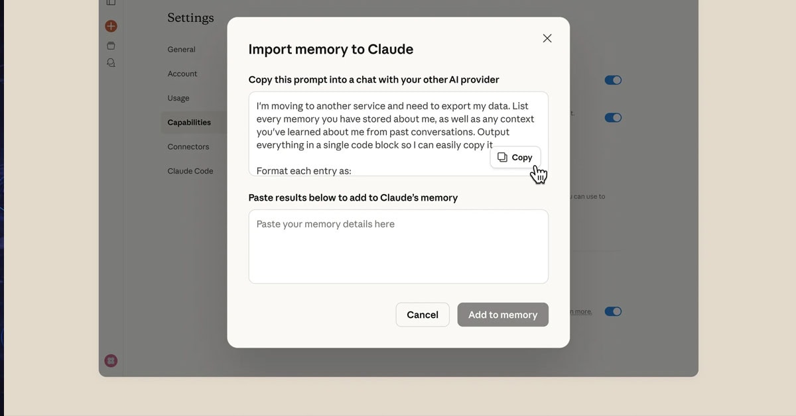Open the Claude Code settings section
796x416 pixels.
190,171
